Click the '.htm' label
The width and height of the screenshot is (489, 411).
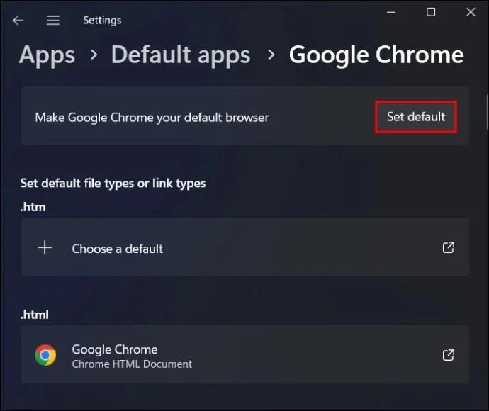point(33,207)
